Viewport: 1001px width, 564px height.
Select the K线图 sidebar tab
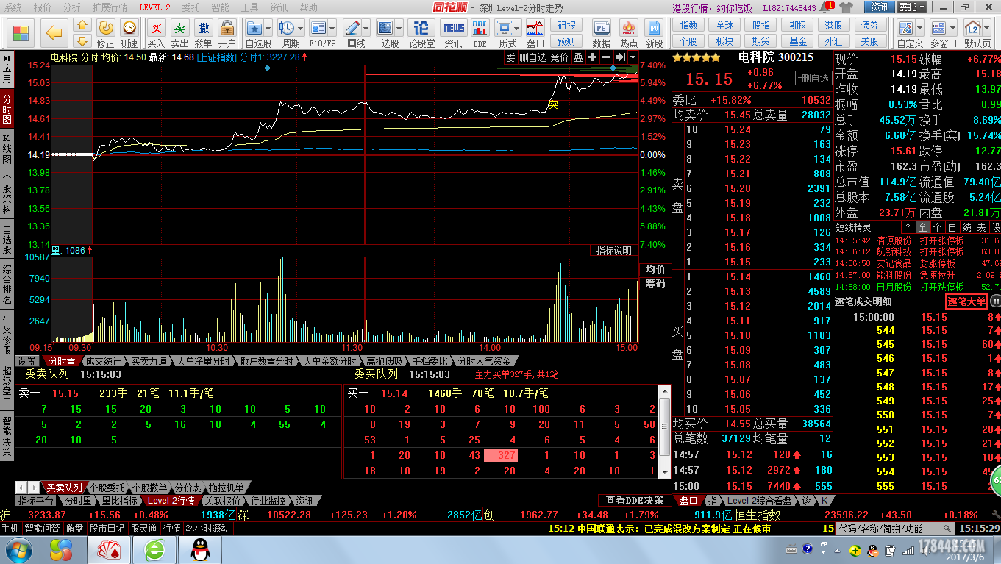click(7, 149)
